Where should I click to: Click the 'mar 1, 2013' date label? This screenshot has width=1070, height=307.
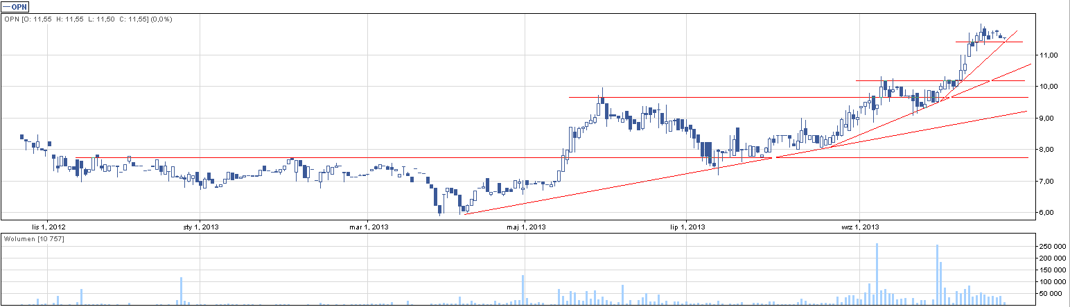coord(367,227)
